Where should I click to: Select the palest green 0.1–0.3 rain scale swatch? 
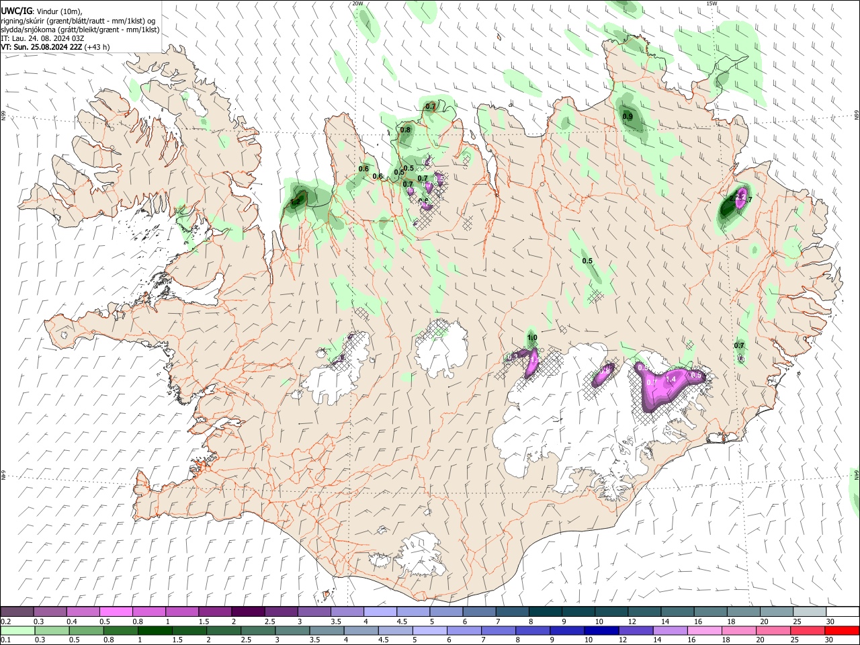(17, 630)
